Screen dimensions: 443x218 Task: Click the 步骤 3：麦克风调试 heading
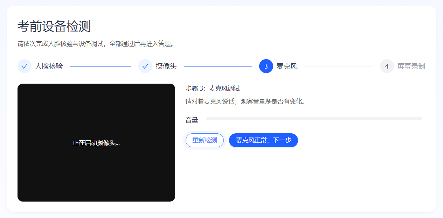(x=213, y=89)
